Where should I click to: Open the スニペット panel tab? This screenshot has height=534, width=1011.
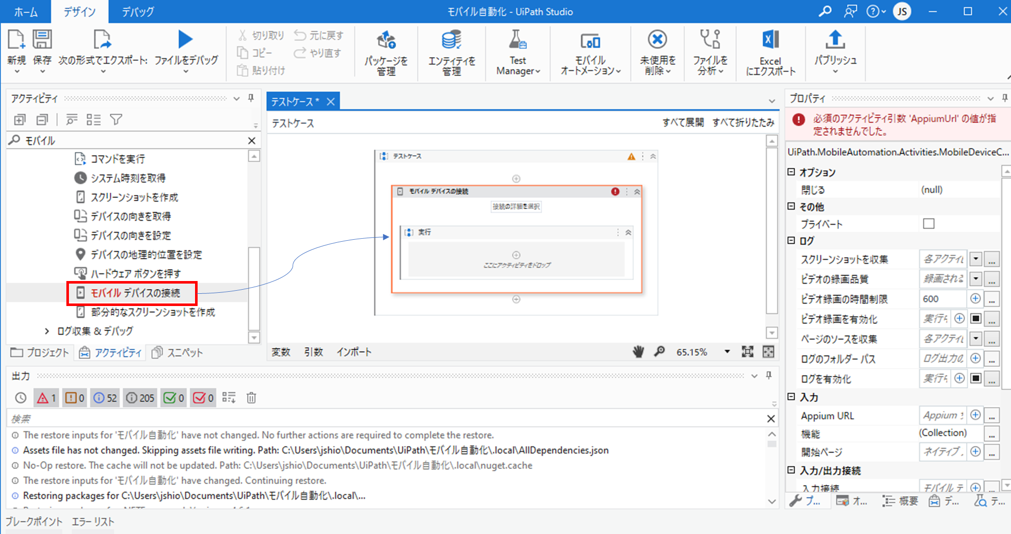[x=178, y=352]
